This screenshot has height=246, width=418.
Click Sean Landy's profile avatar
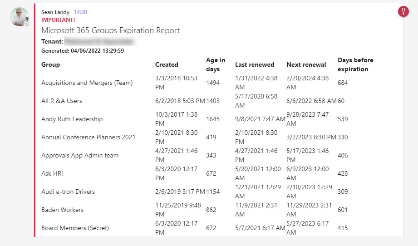pyautogui.click(x=20, y=16)
